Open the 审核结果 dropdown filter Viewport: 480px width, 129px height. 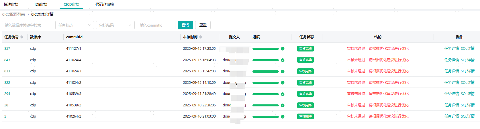[x=115, y=25]
